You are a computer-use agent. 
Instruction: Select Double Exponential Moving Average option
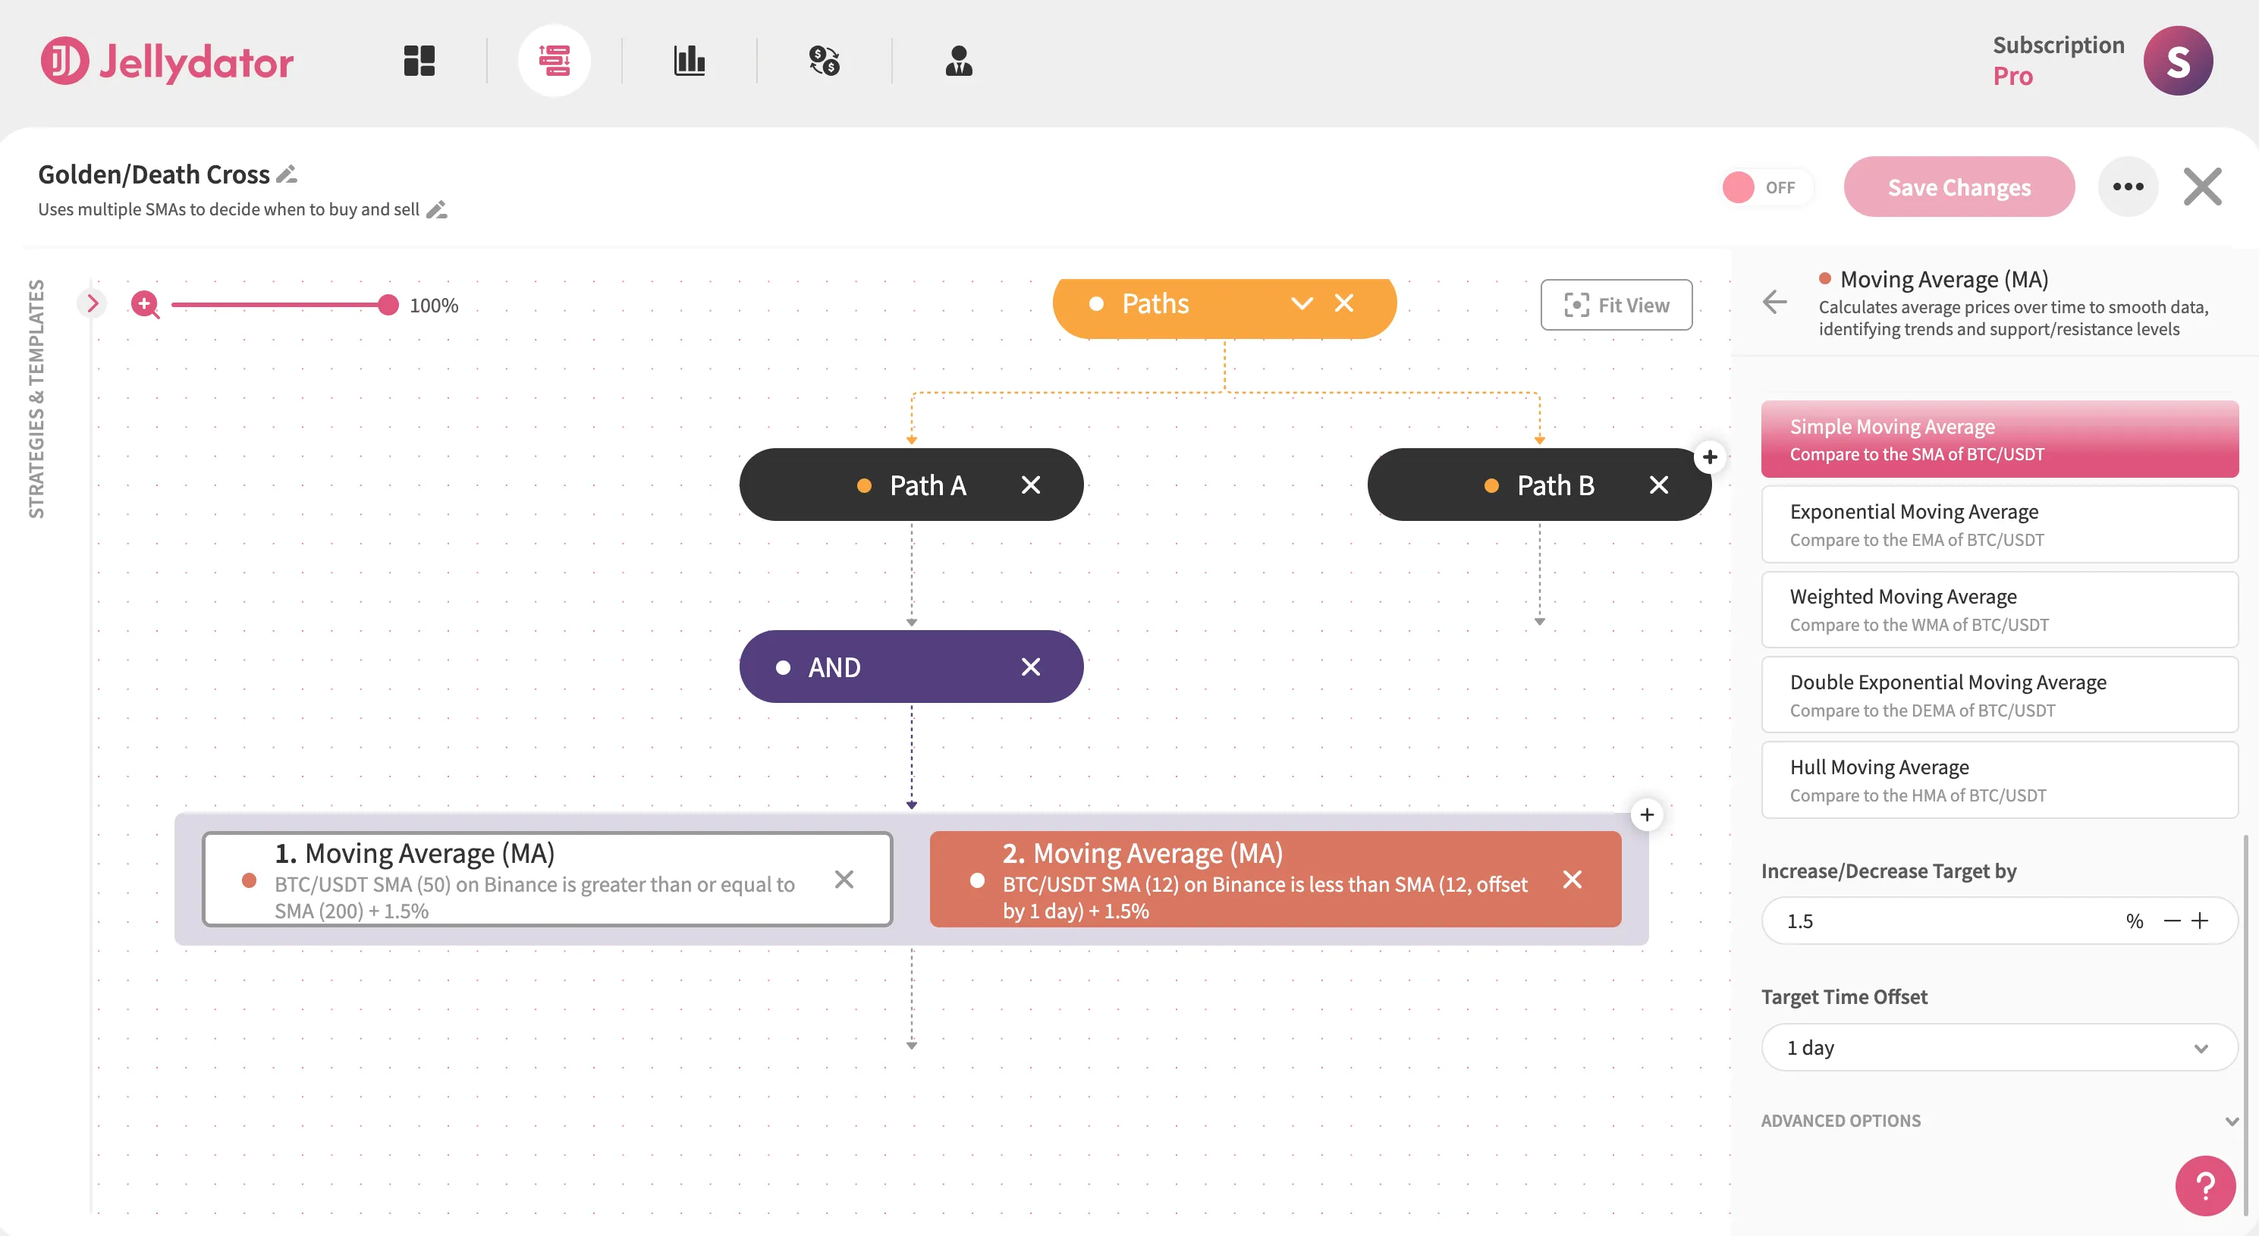pyautogui.click(x=2000, y=695)
